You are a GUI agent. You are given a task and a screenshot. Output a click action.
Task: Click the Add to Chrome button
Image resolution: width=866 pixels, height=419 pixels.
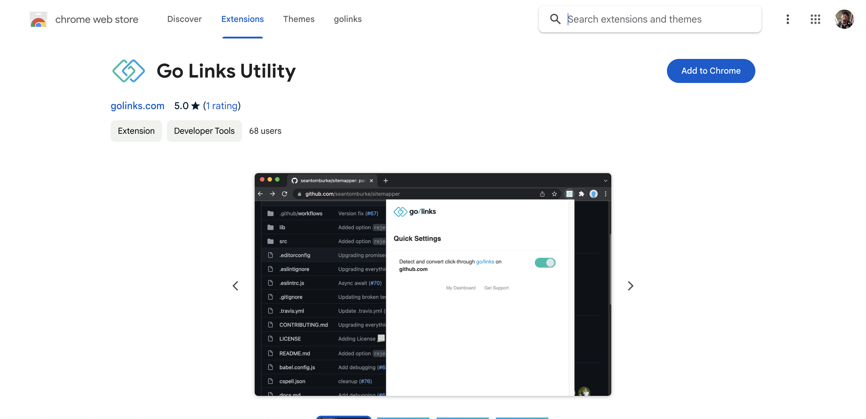711,71
